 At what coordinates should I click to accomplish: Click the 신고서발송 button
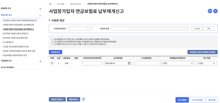click(x=182, y=100)
